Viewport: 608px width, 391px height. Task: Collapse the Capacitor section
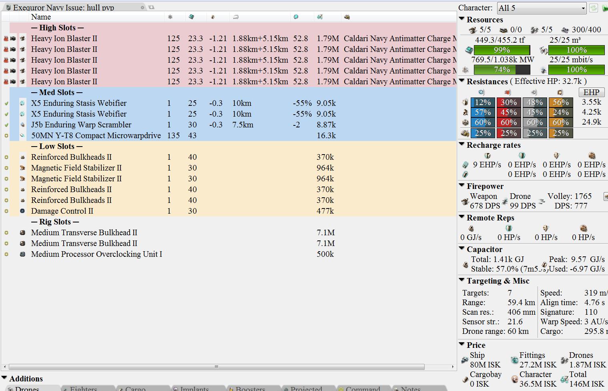pos(462,248)
